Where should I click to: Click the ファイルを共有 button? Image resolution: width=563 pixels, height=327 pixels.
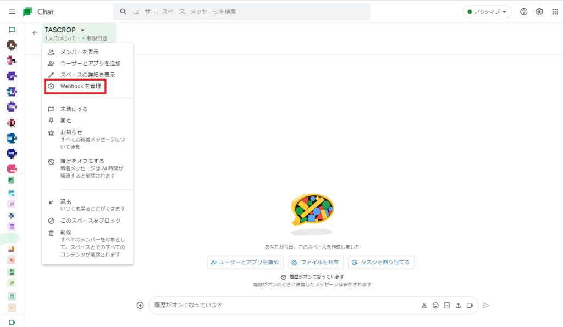[316, 262]
